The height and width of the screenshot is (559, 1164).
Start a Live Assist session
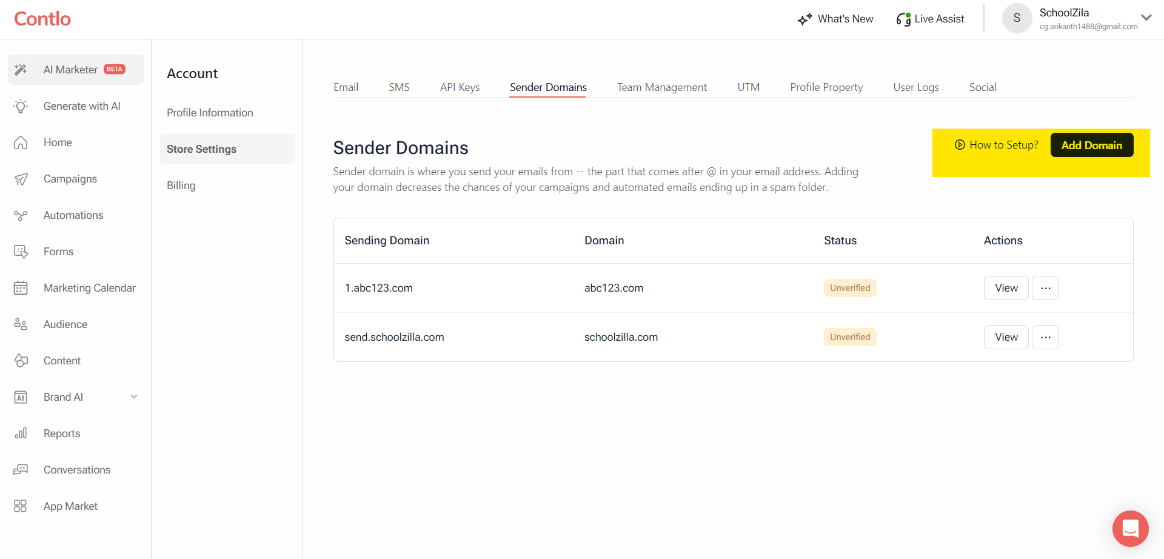point(930,19)
